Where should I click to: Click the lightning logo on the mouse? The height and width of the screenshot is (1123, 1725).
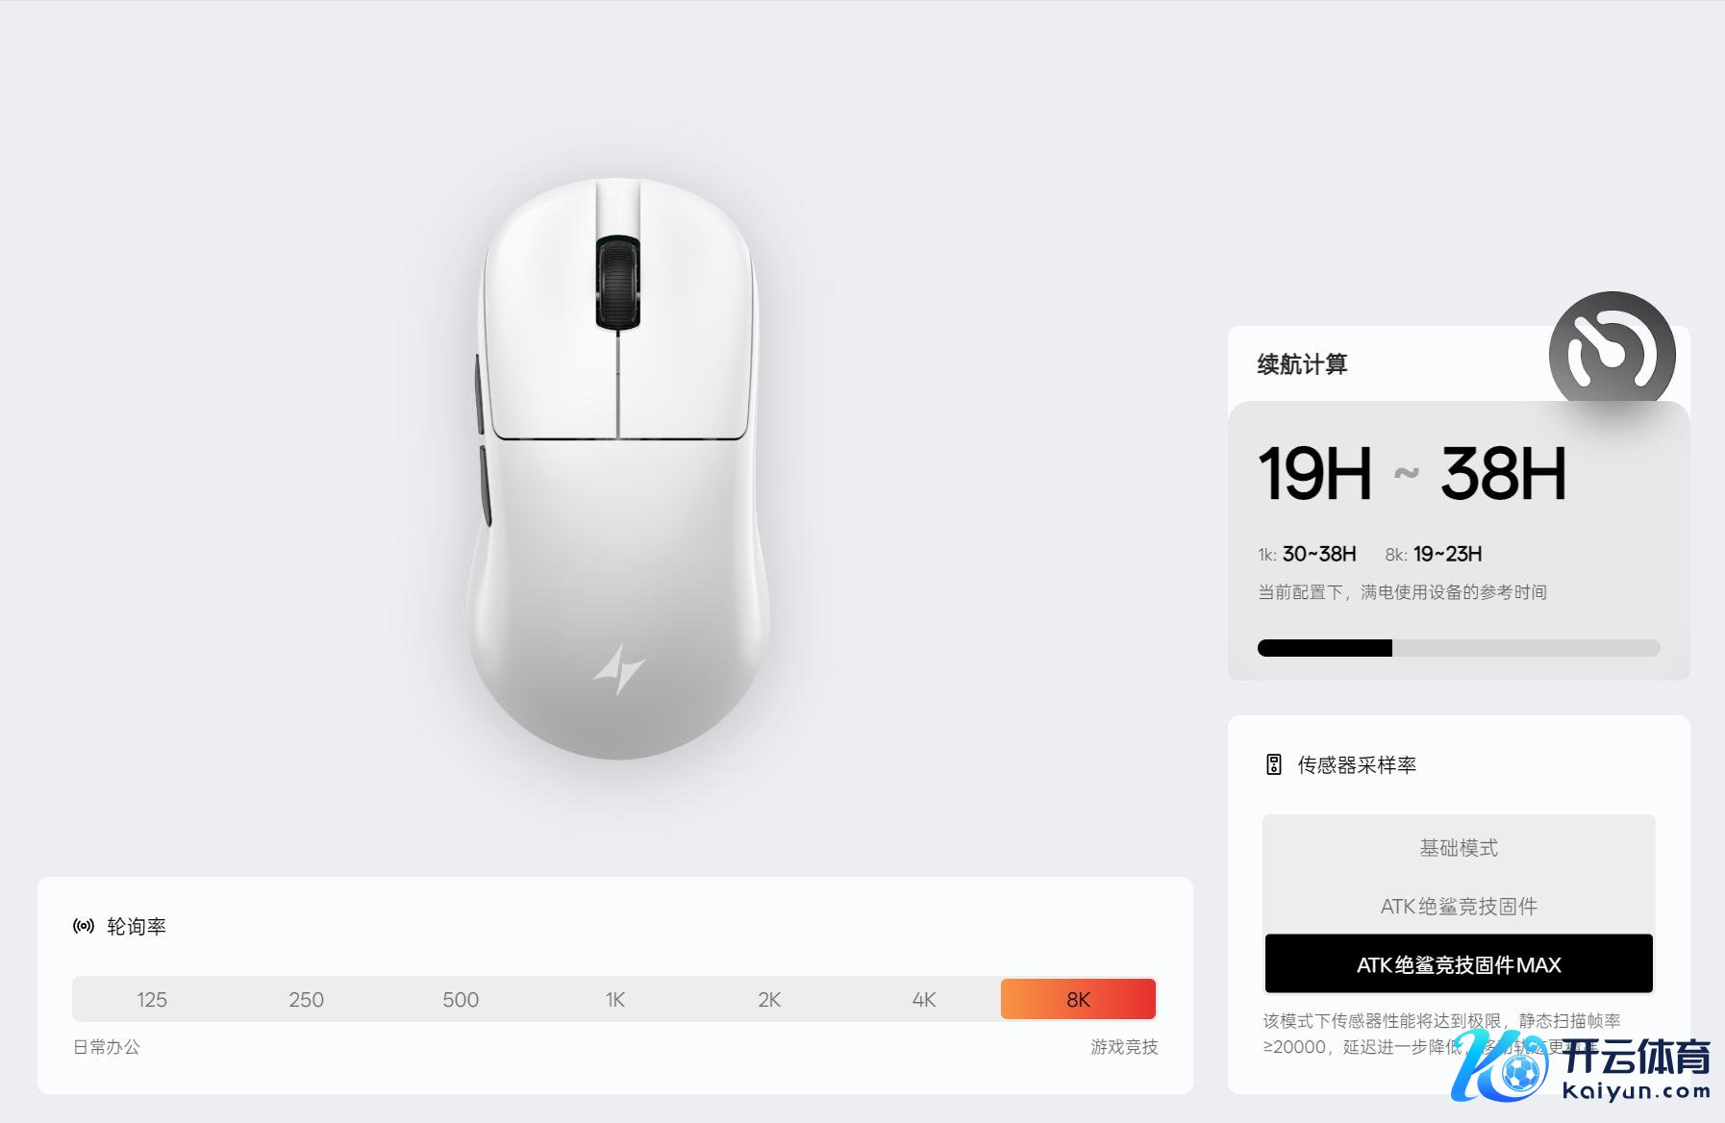coord(618,667)
